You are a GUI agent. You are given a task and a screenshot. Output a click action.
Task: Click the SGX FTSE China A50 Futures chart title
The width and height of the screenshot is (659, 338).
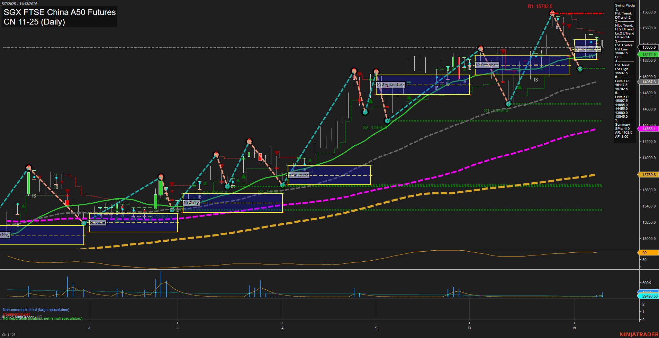pos(59,12)
